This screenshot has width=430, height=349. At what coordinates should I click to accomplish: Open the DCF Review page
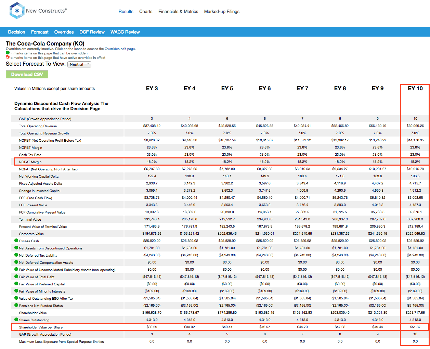tap(92, 32)
